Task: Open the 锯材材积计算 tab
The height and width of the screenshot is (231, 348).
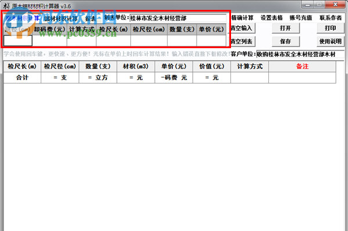Action: coord(61,19)
